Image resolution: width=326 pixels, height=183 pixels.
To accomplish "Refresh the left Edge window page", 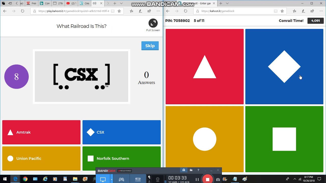I will pos(23,11).
